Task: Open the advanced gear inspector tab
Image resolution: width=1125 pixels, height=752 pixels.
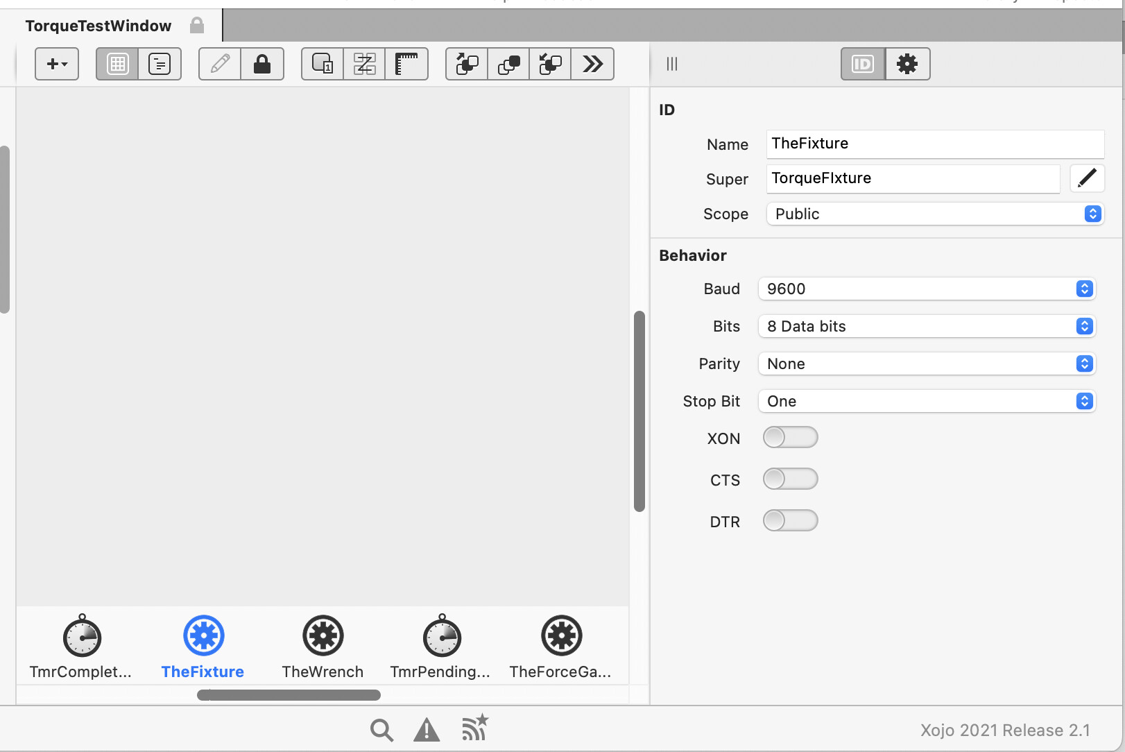Action: pos(907,65)
